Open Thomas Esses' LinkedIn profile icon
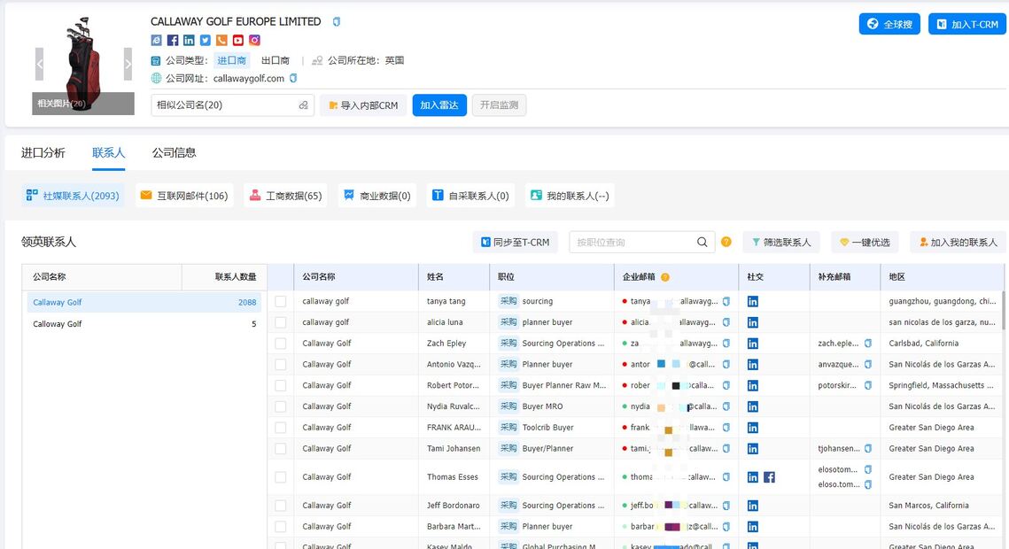This screenshot has height=549, width=1009. pos(752,477)
